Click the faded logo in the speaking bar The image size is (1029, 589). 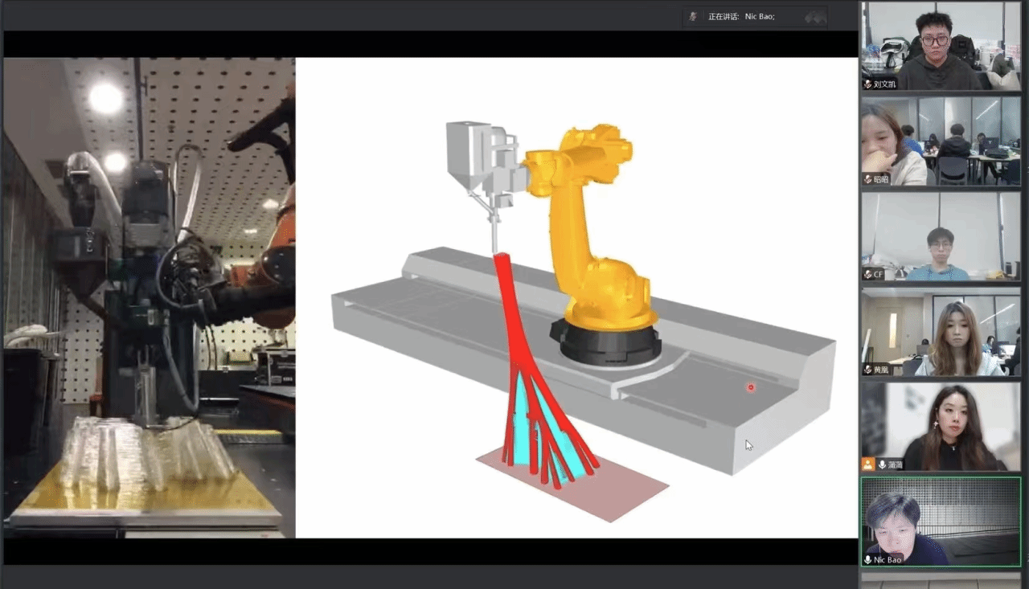(x=815, y=16)
